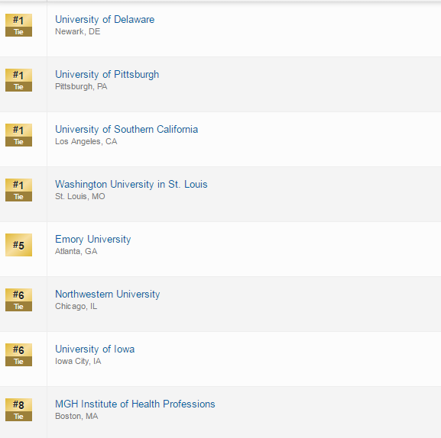Open the Emory University link

click(x=92, y=239)
